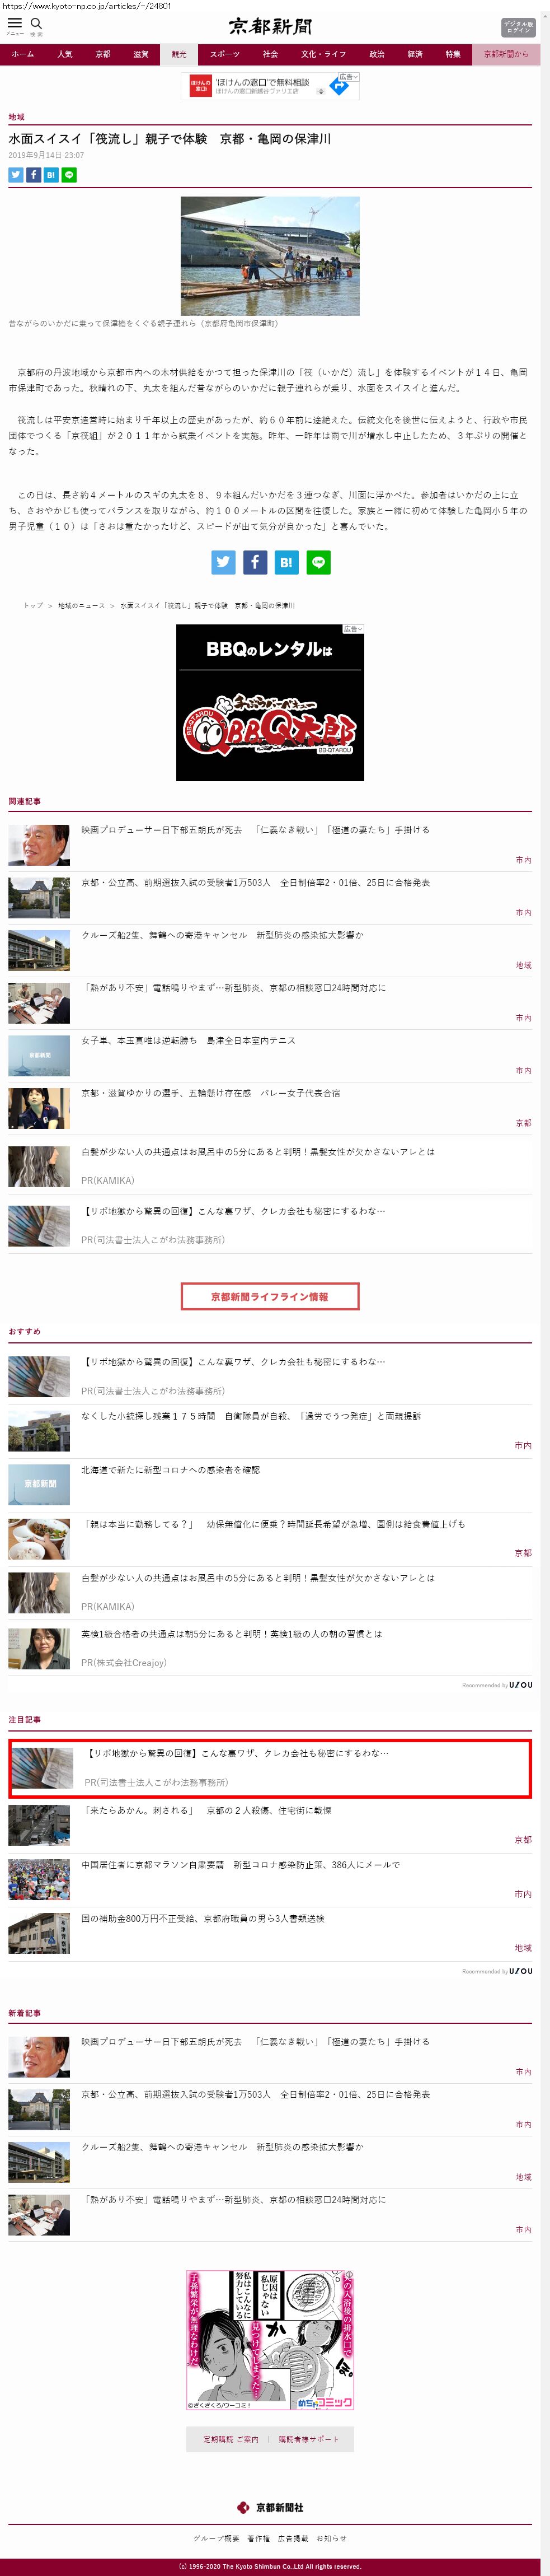Share on Twitter via top icon
Image resolution: width=550 pixels, height=2576 pixels.
point(16,175)
